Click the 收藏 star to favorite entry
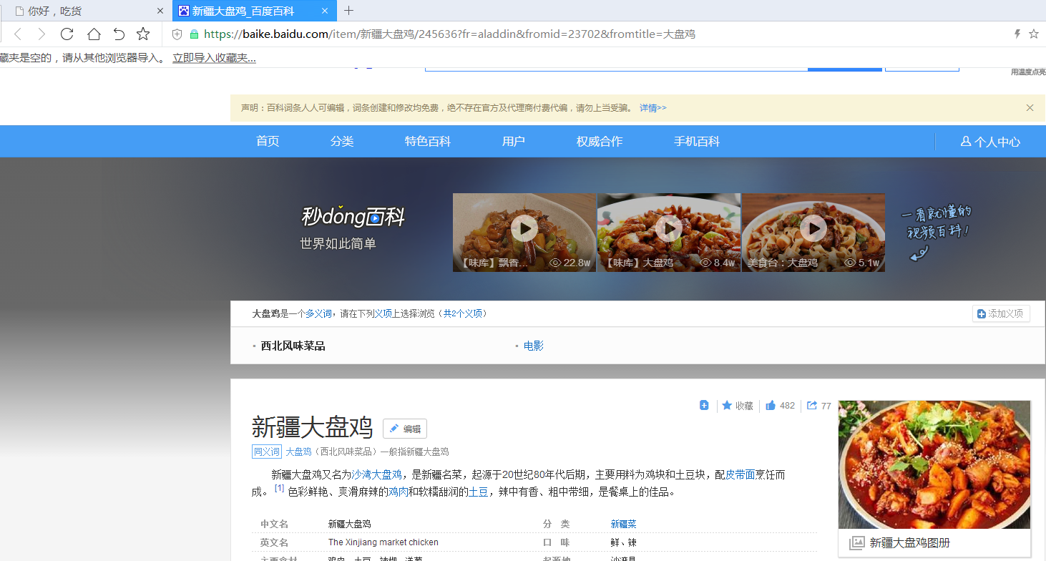Image resolution: width=1046 pixels, height=561 pixels. (x=737, y=406)
